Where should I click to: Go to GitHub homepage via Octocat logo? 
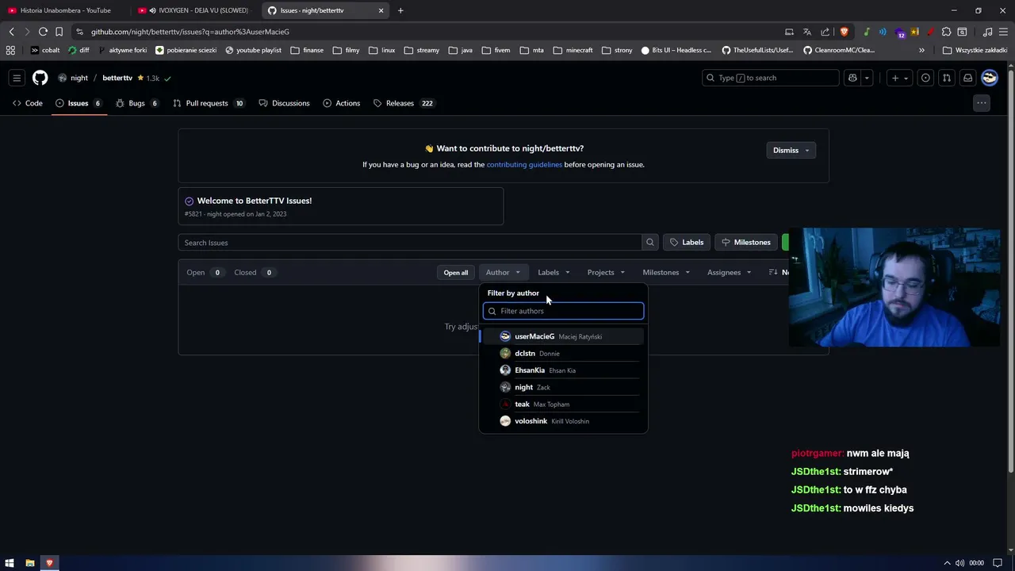pyautogui.click(x=40, y=78)
